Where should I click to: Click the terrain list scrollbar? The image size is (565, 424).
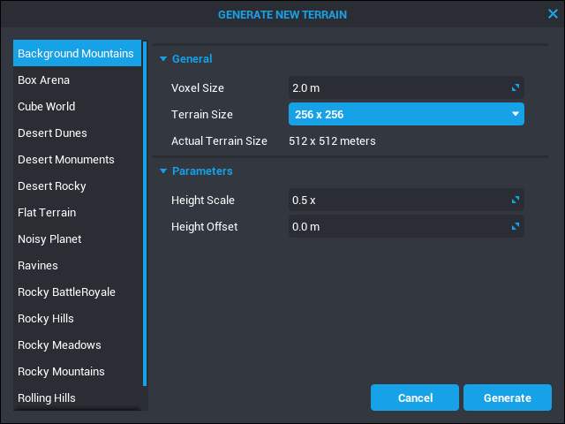click(x=145, y=221)
